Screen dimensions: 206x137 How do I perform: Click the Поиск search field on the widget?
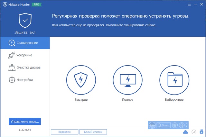[x=164, y=125]
